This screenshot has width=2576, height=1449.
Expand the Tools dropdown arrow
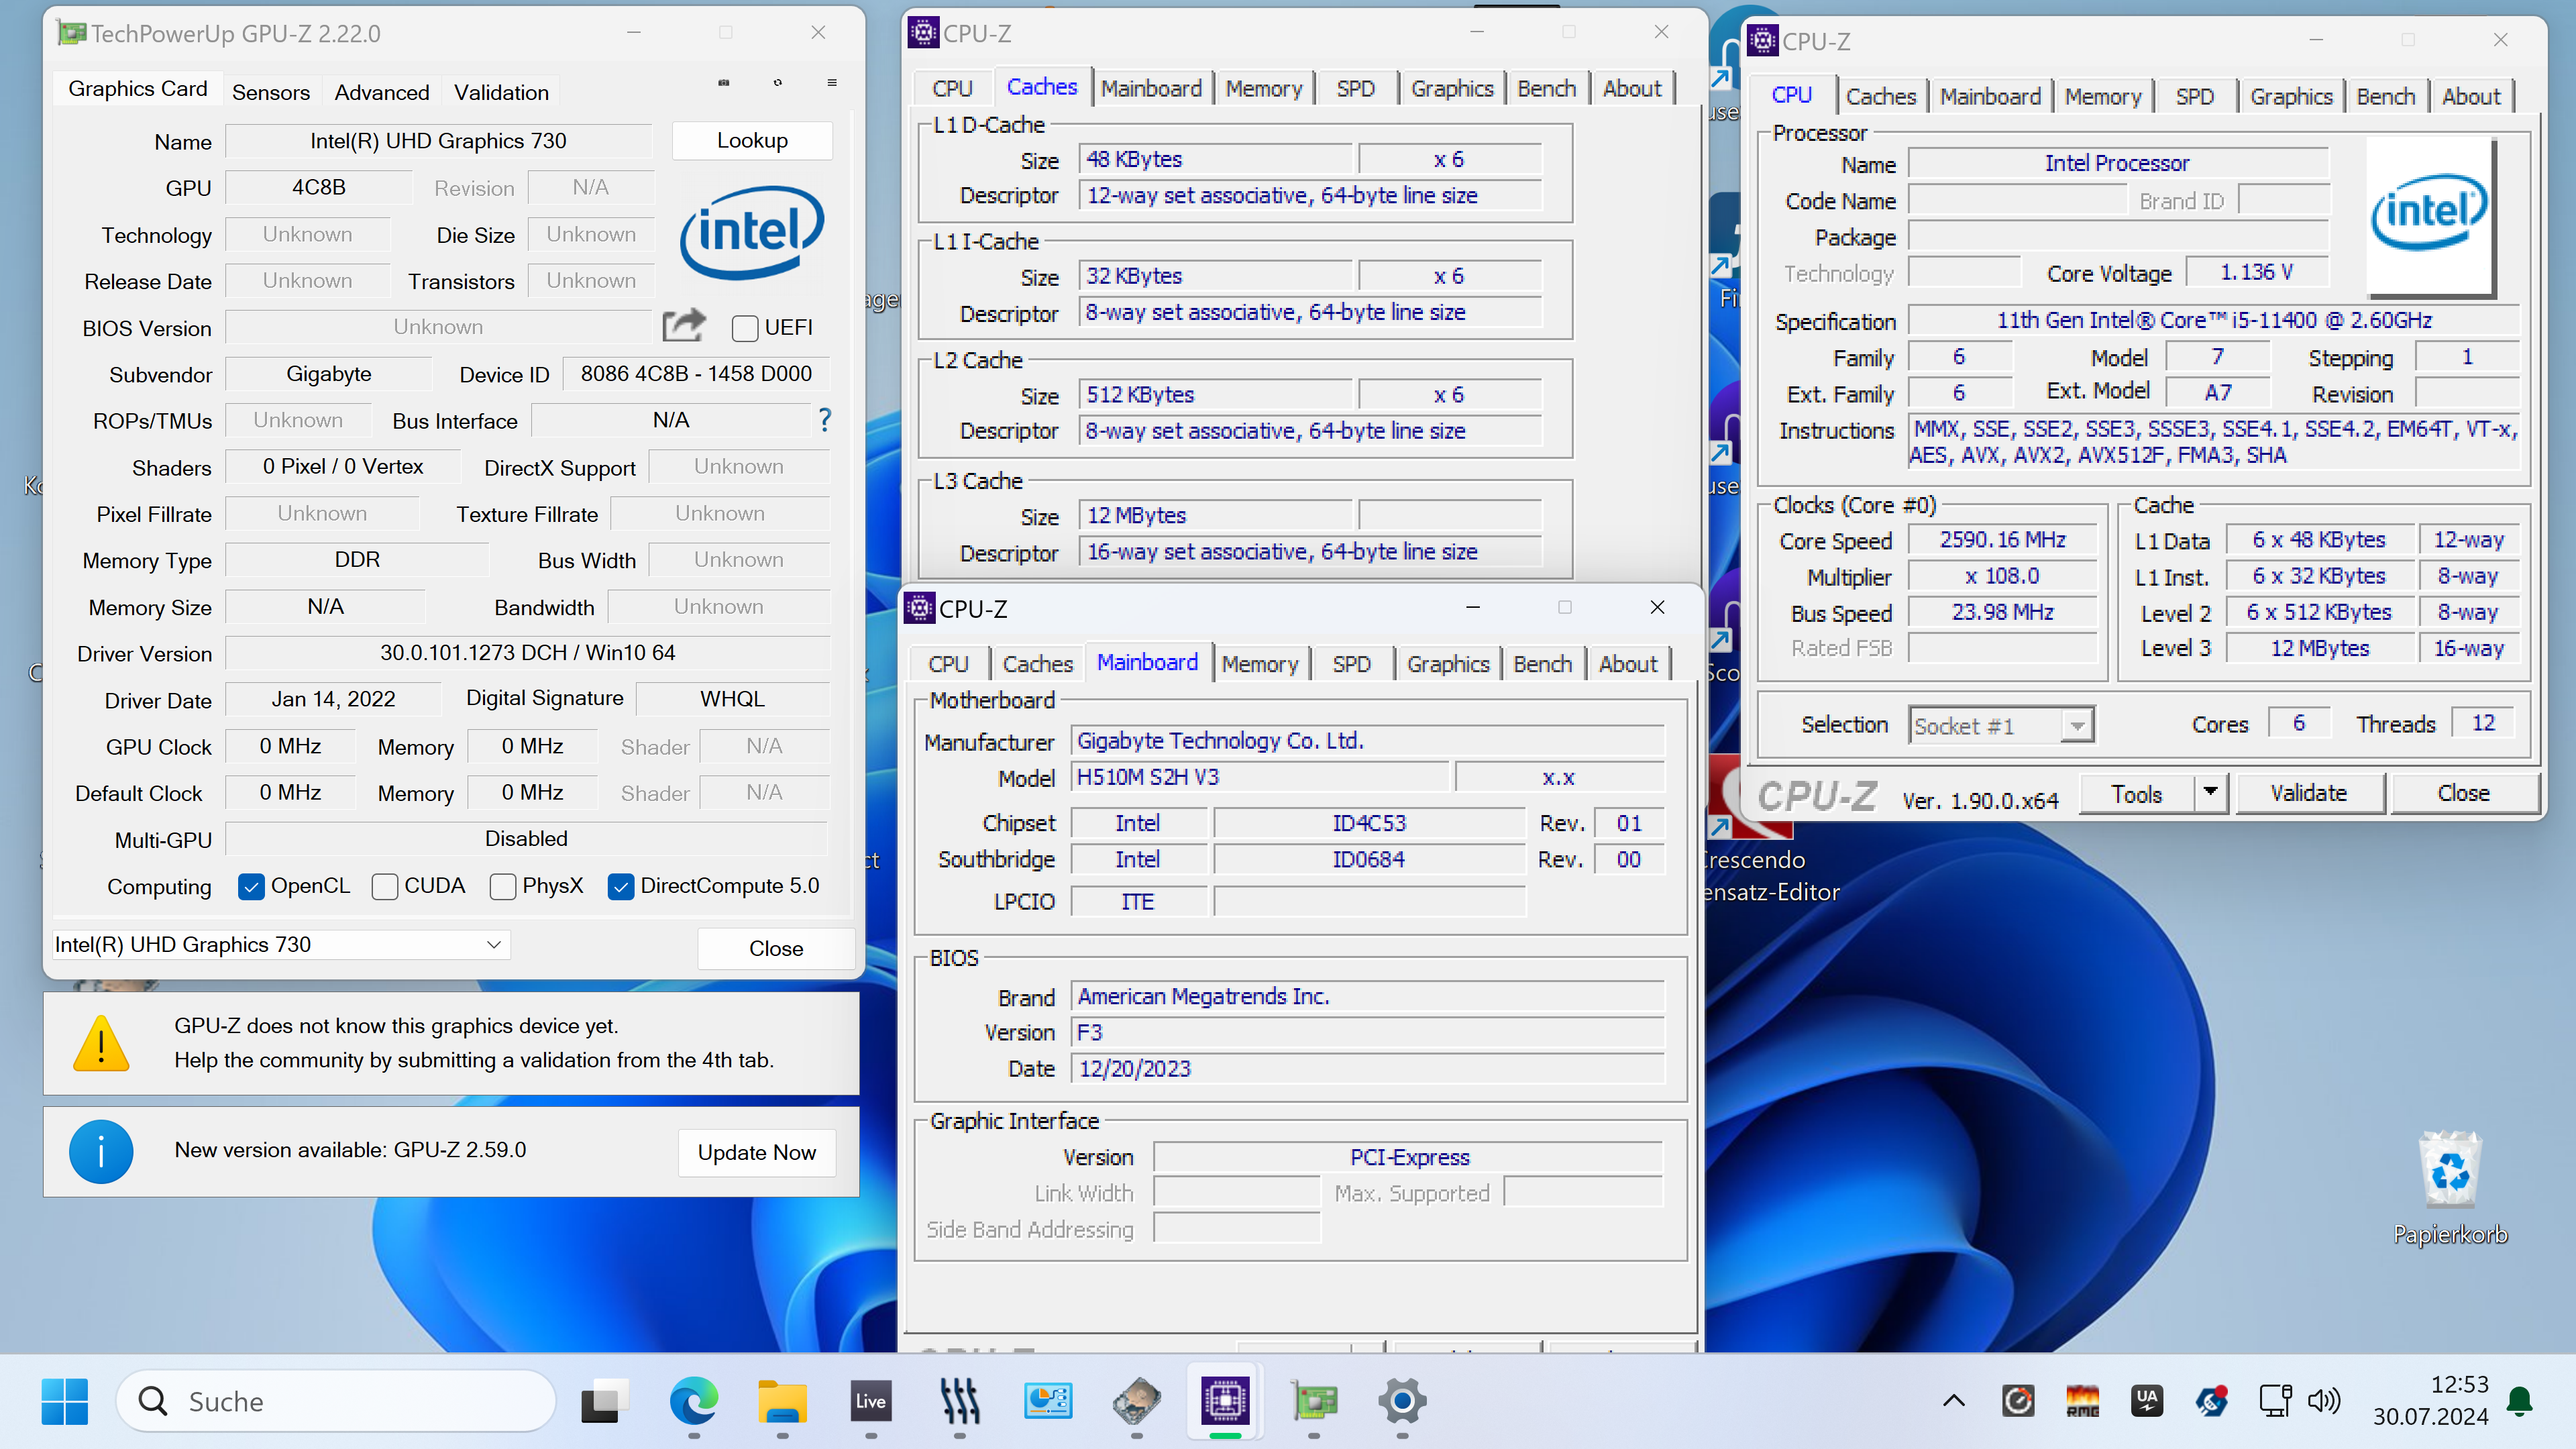coord(2210,793)
